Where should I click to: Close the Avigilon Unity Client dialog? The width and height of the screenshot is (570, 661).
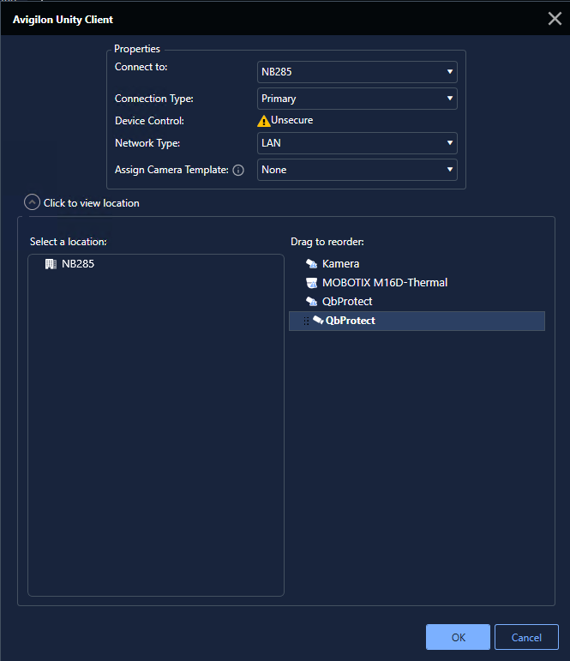tap(555, 19)
